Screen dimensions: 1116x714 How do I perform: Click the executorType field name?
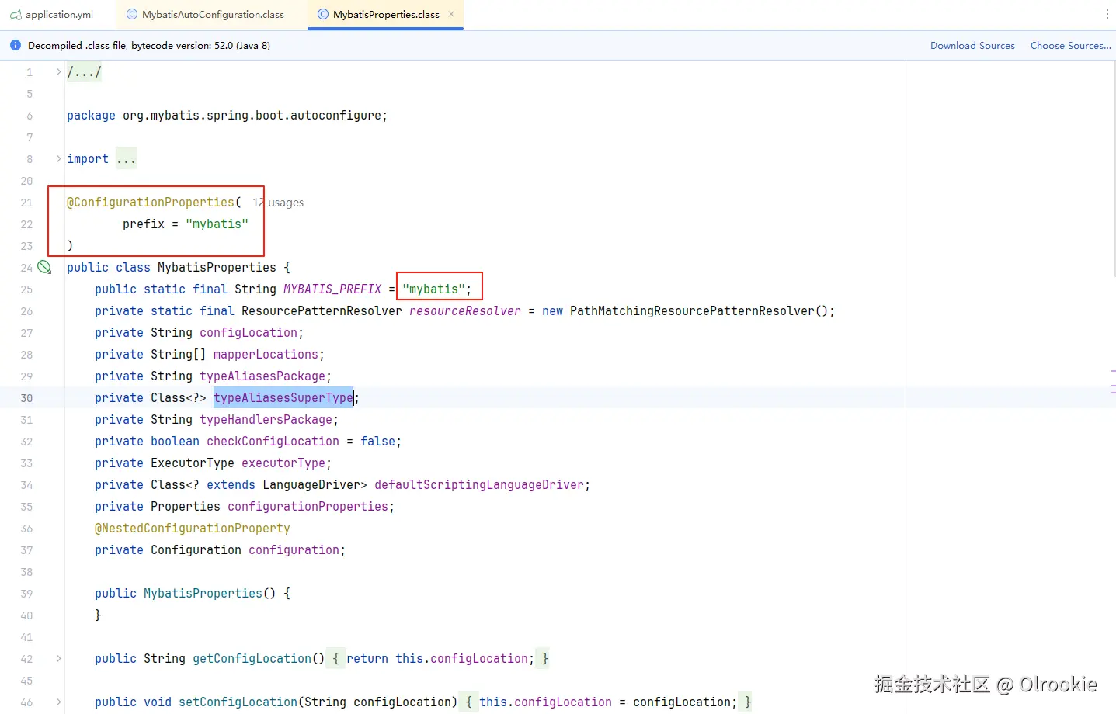point(283,463)
